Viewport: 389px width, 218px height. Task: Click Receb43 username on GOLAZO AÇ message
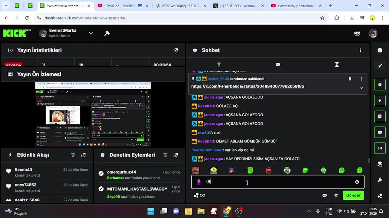206,106
